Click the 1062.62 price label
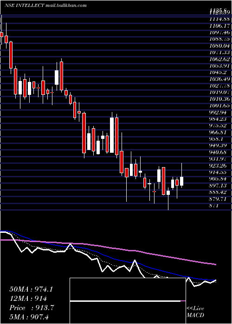 219,59
